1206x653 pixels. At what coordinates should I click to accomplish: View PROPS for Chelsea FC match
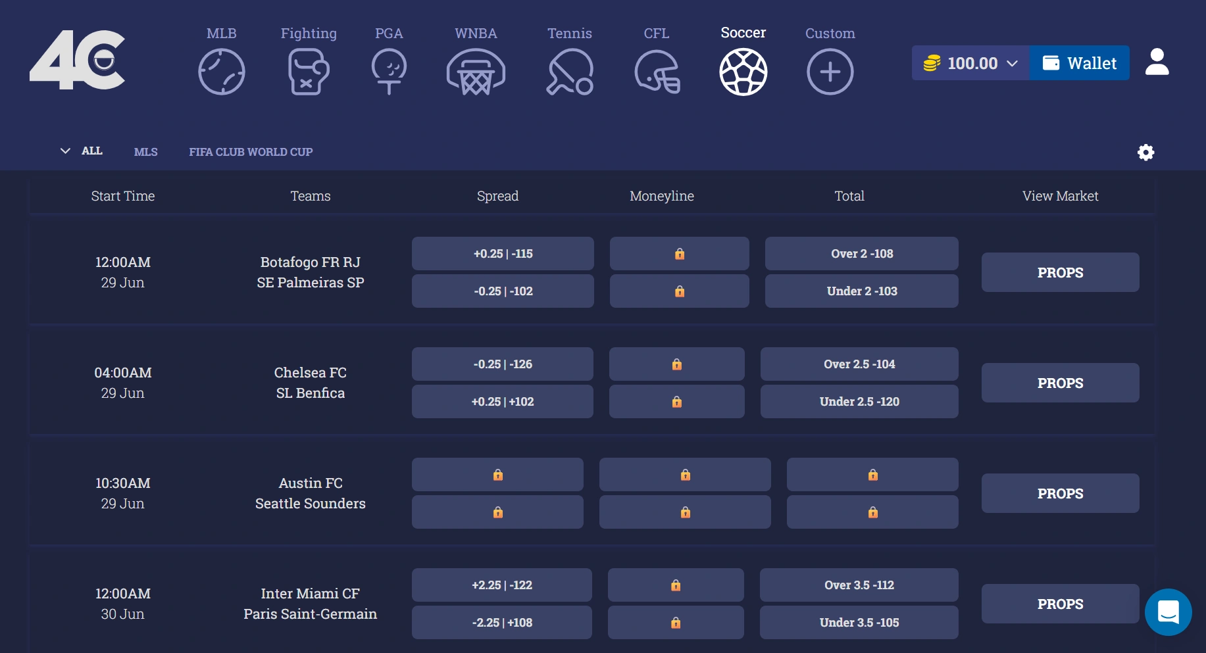click(1060, 383)
